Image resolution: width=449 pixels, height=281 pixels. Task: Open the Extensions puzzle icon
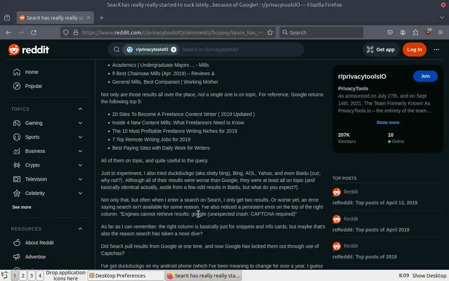tap(415, 32)
